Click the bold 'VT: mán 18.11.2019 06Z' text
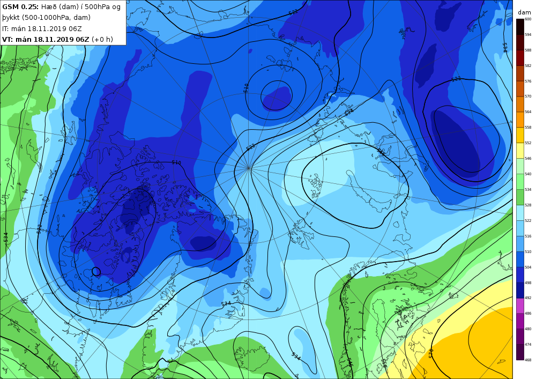The image size is (536, 379). (x=46, y=39)
